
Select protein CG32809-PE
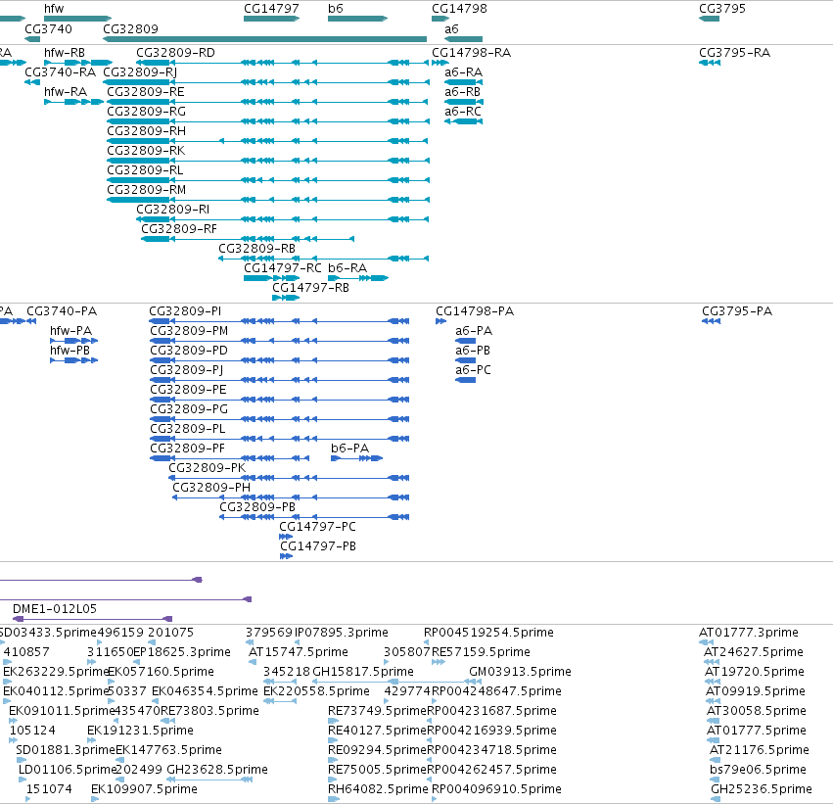(x=279, y=400)
